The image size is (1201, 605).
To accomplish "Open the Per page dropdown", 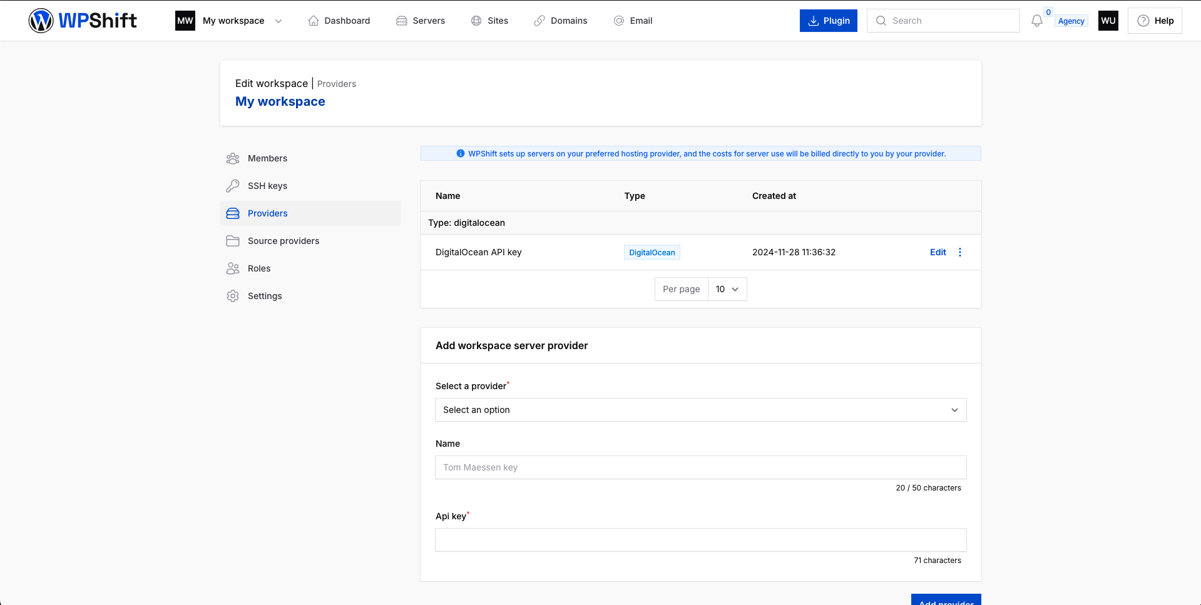I will (x=727, y=289).
